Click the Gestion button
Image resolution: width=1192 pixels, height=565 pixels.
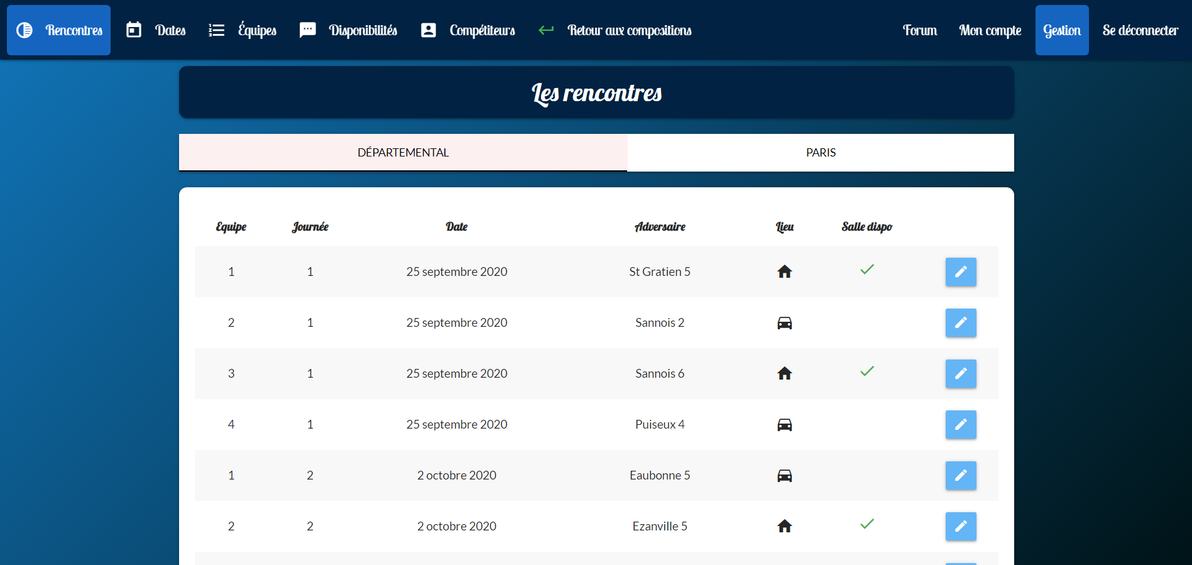(x=1062, y=30)
